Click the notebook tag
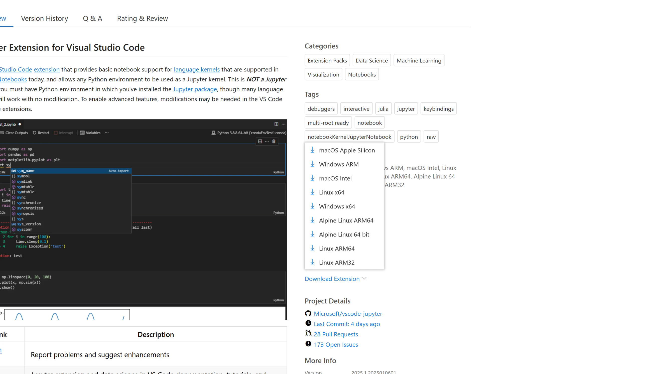 point(369,123)
